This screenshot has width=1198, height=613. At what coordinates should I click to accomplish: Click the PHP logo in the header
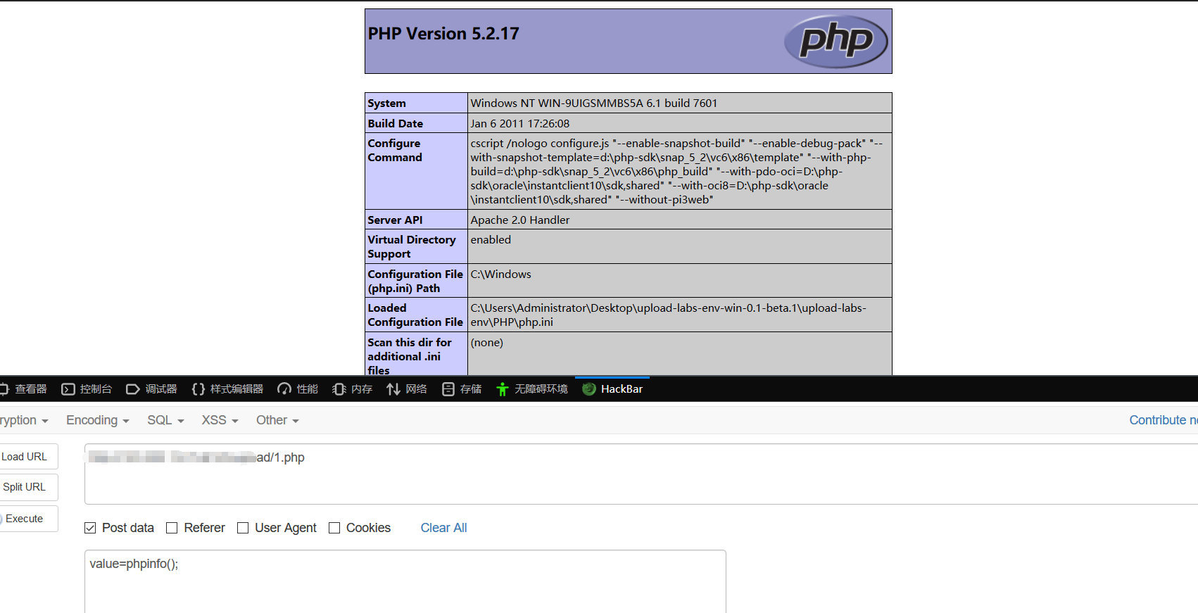(836, 42)
